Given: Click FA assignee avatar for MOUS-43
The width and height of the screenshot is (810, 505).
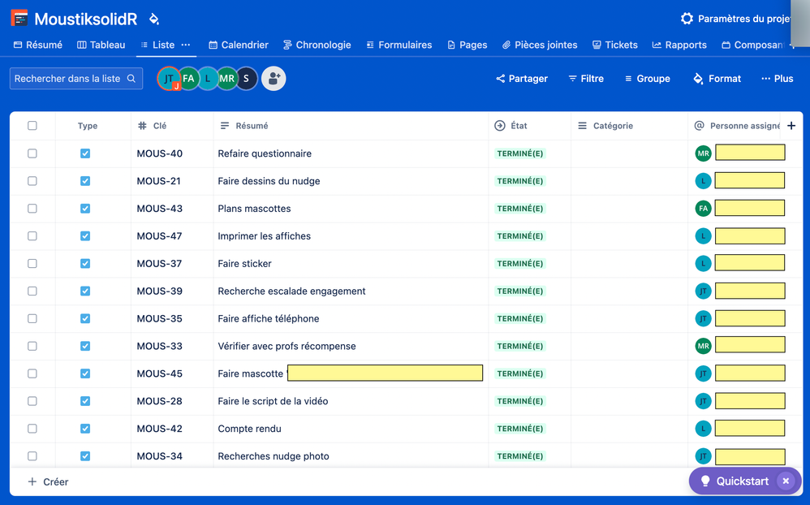Looking at the screenshot, I should tap(703, 209).
